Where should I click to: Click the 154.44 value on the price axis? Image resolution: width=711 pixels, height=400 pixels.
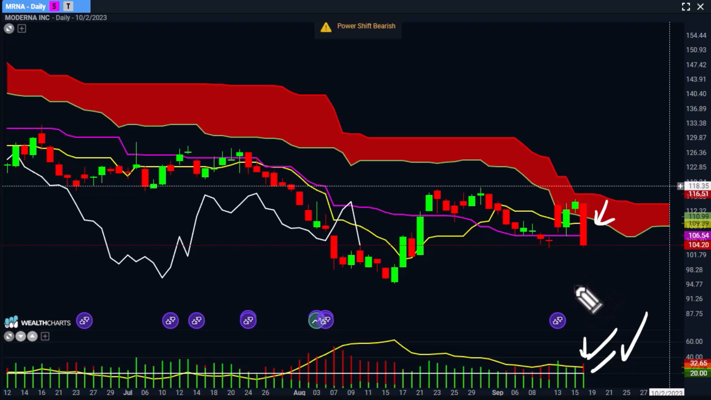click(x=696, y=35)
